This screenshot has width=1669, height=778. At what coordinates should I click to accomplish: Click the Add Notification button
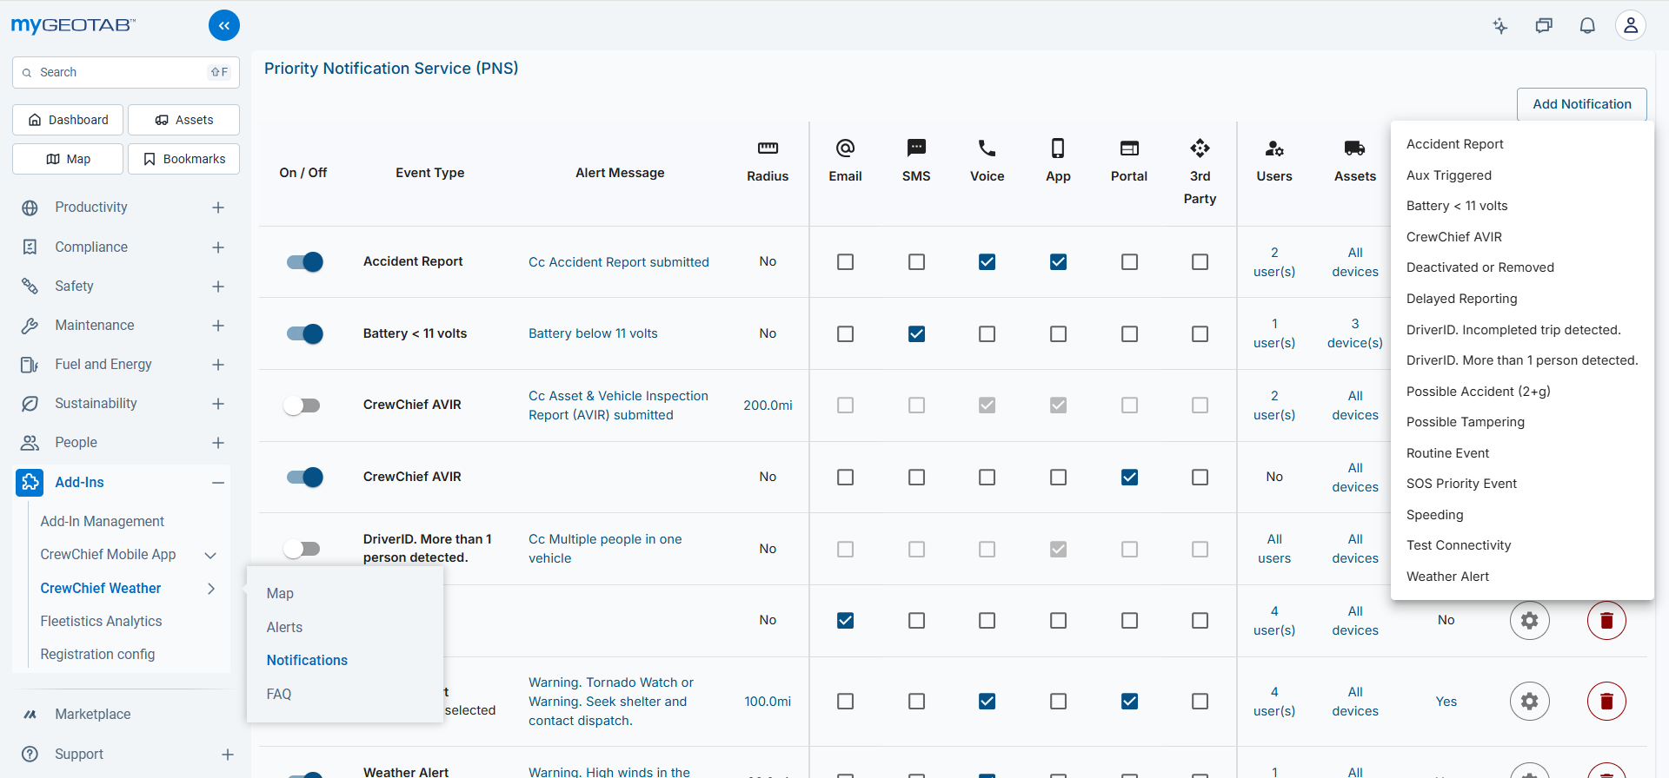[1581, 104]
